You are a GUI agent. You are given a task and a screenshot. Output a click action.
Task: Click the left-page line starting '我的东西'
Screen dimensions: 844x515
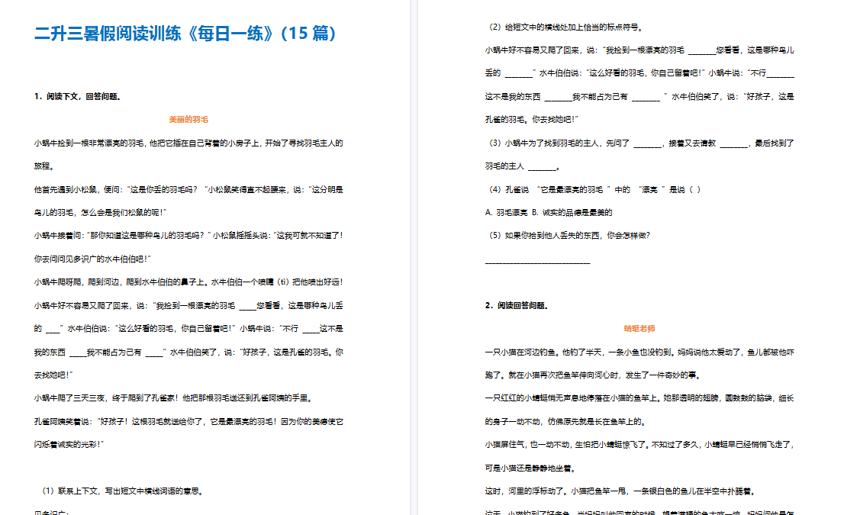tap(188, 352)
